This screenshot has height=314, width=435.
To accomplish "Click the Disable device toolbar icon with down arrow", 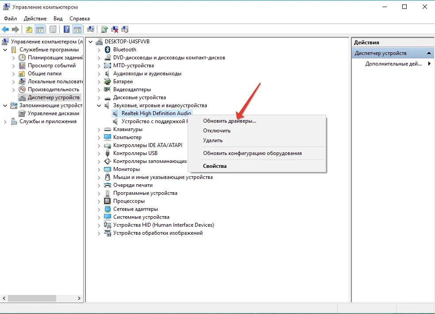I will pos(125,29).
